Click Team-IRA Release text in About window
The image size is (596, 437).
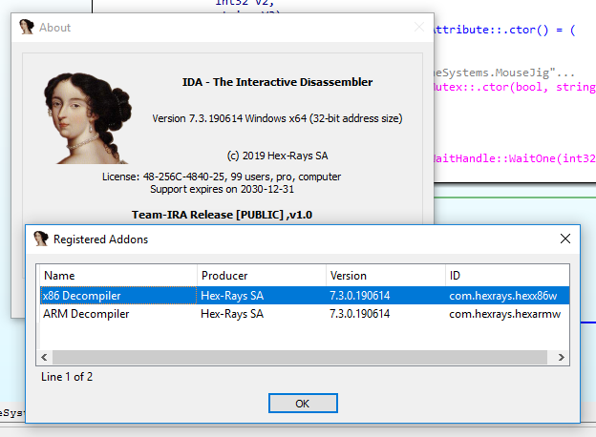(x=222, y=215)
